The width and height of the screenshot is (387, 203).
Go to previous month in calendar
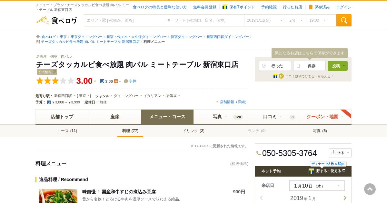point(261,198)
